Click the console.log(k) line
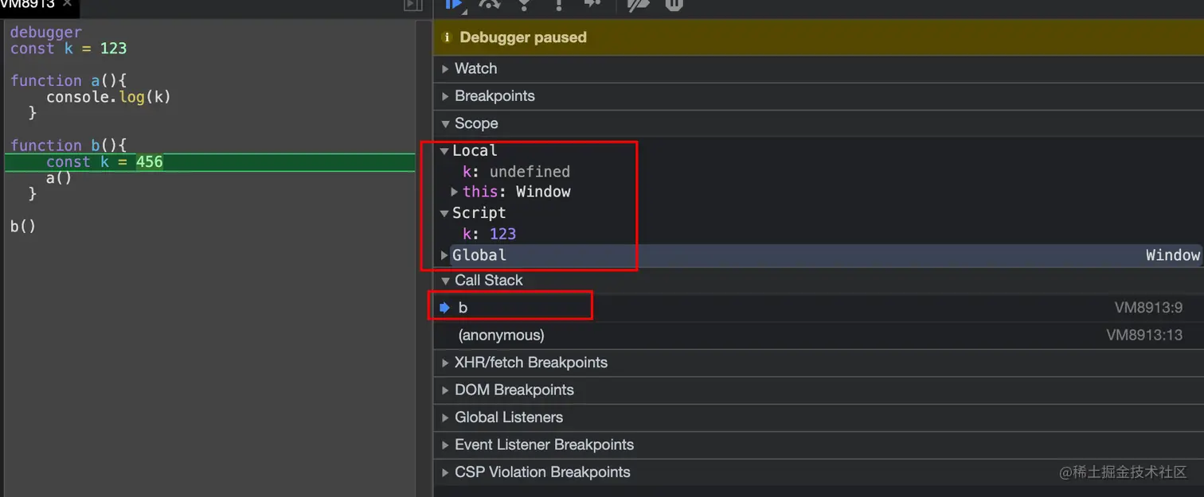Viewport: 1204px width, 497px height. 108,97
